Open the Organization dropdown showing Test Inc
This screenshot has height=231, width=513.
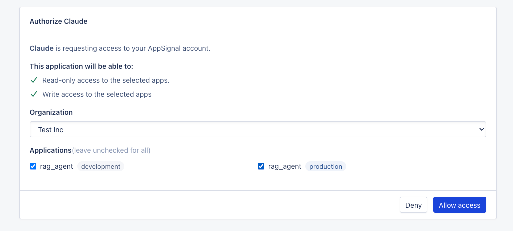click(x=258, y=130)
